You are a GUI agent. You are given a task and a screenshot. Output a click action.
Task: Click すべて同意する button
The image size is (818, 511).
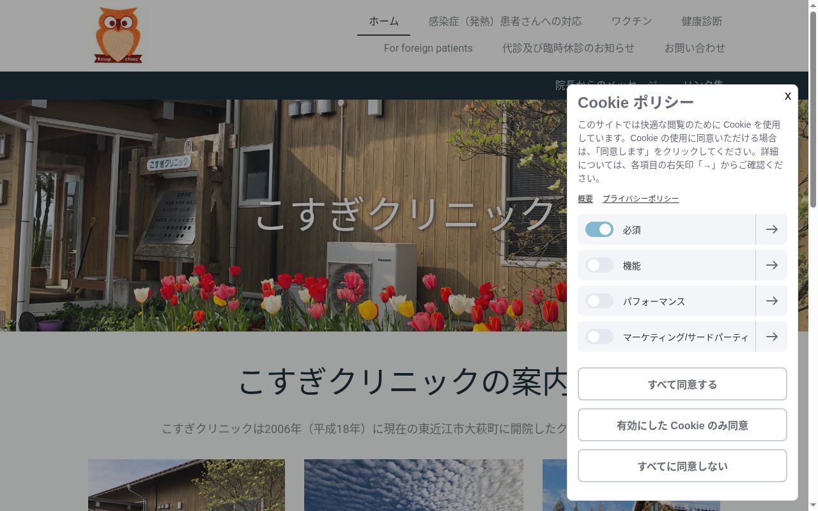point(683,384)
